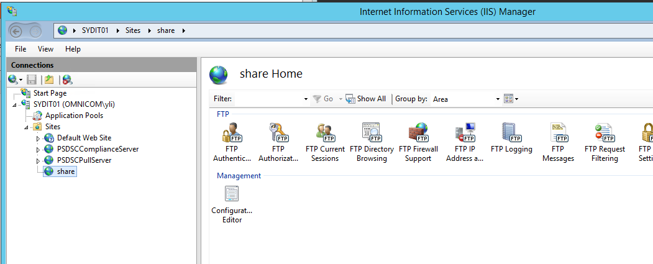The image size is (653, 264).
Task: Click SYDIT01 in the address breadcrumb
Action: coord(95,30)
